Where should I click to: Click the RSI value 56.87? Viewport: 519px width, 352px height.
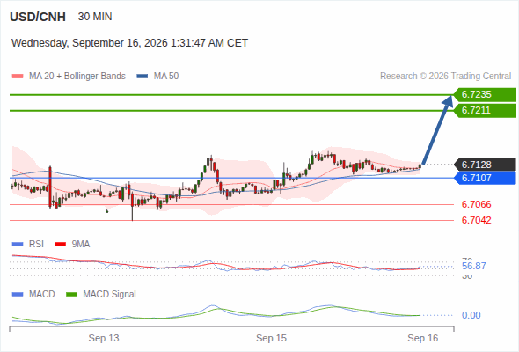[x=473, y=266]
